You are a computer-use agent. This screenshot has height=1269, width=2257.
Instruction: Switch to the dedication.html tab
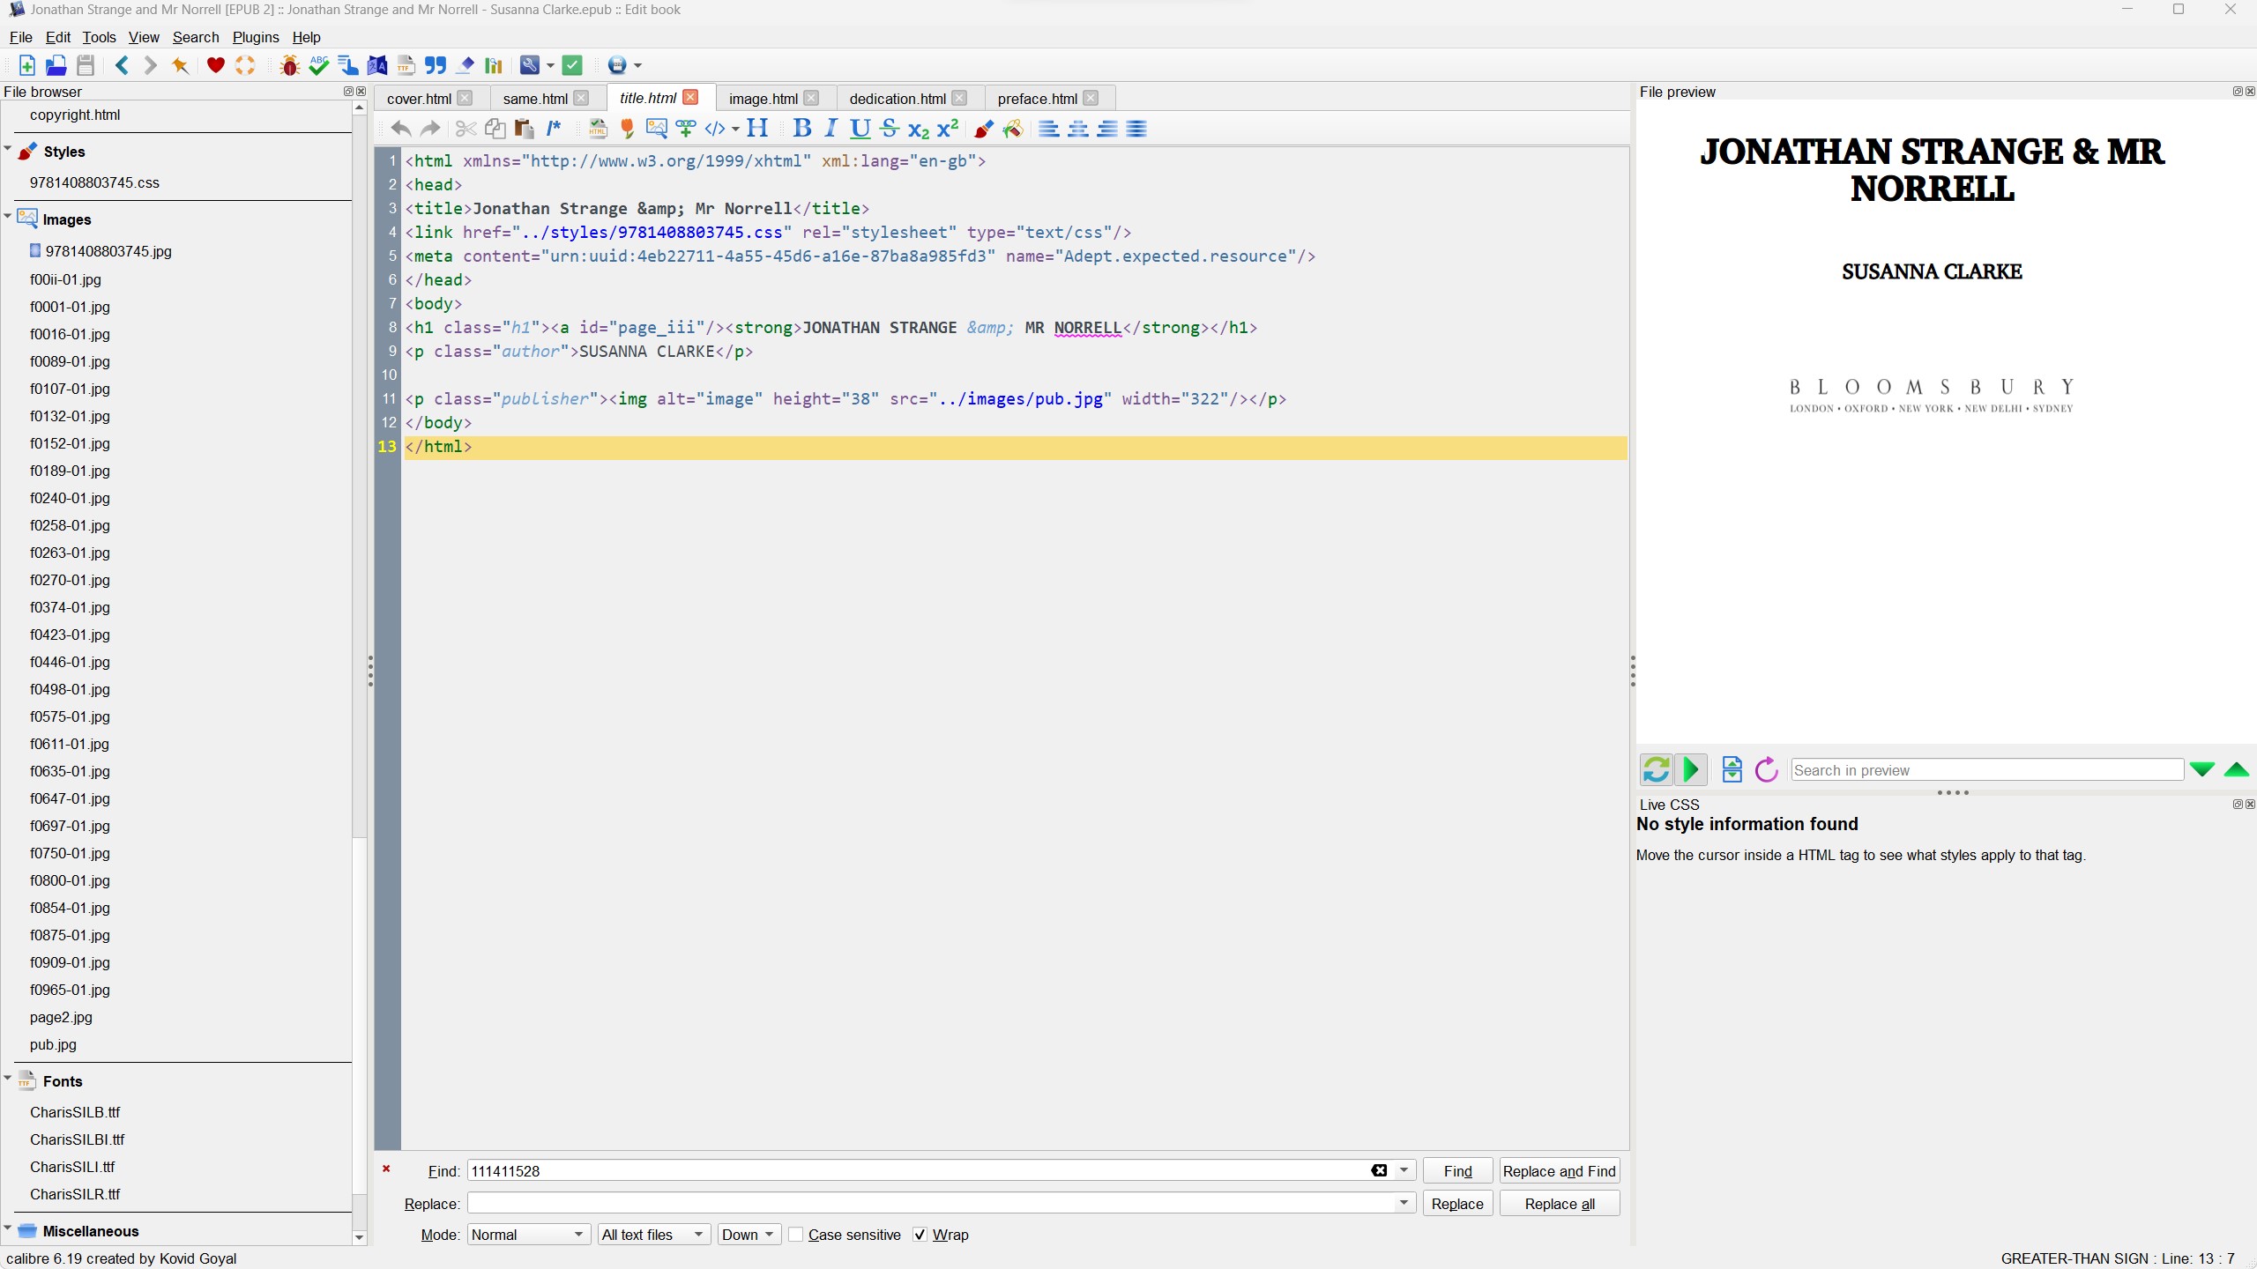pyautogui.click(x=897, y=99)
